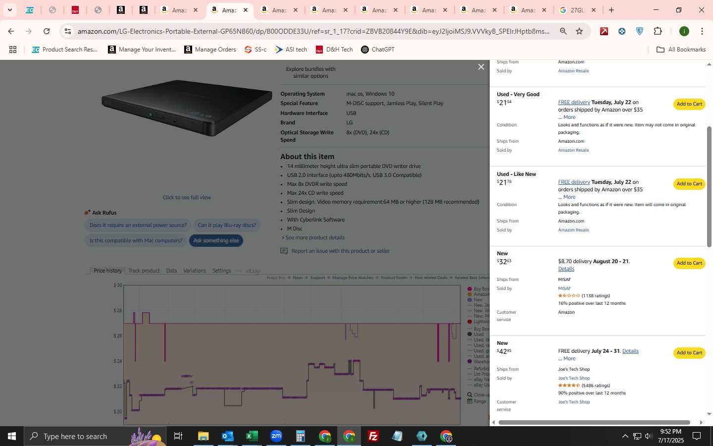Screen dimensions: 713x446
Task: Reload the Amazon page
Action: click(47, 31)
